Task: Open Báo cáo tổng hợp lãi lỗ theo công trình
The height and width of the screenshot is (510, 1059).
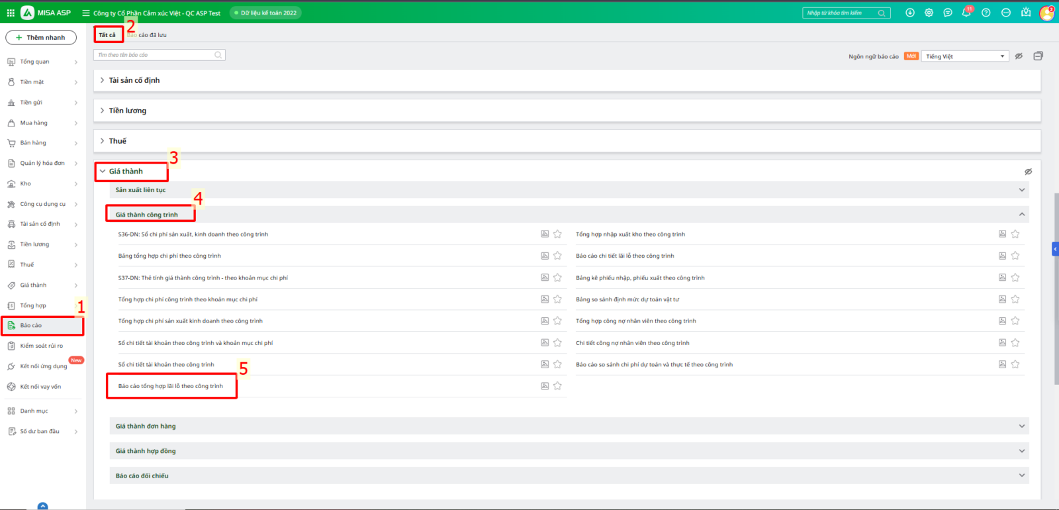Action: tap(171, 386)
